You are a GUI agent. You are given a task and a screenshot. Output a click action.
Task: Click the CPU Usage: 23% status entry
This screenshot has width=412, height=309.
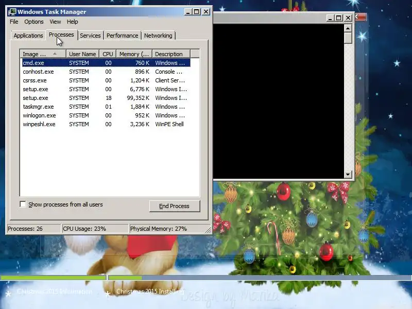pyautogui.click(x=95, y=229)
